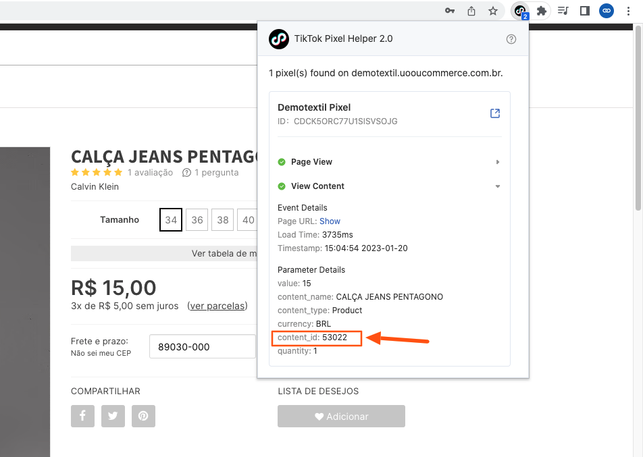Viewport: 643px width, 457px height.
Task: Open Demotextil Pixel in external link icon
Action: coord(495,113)
